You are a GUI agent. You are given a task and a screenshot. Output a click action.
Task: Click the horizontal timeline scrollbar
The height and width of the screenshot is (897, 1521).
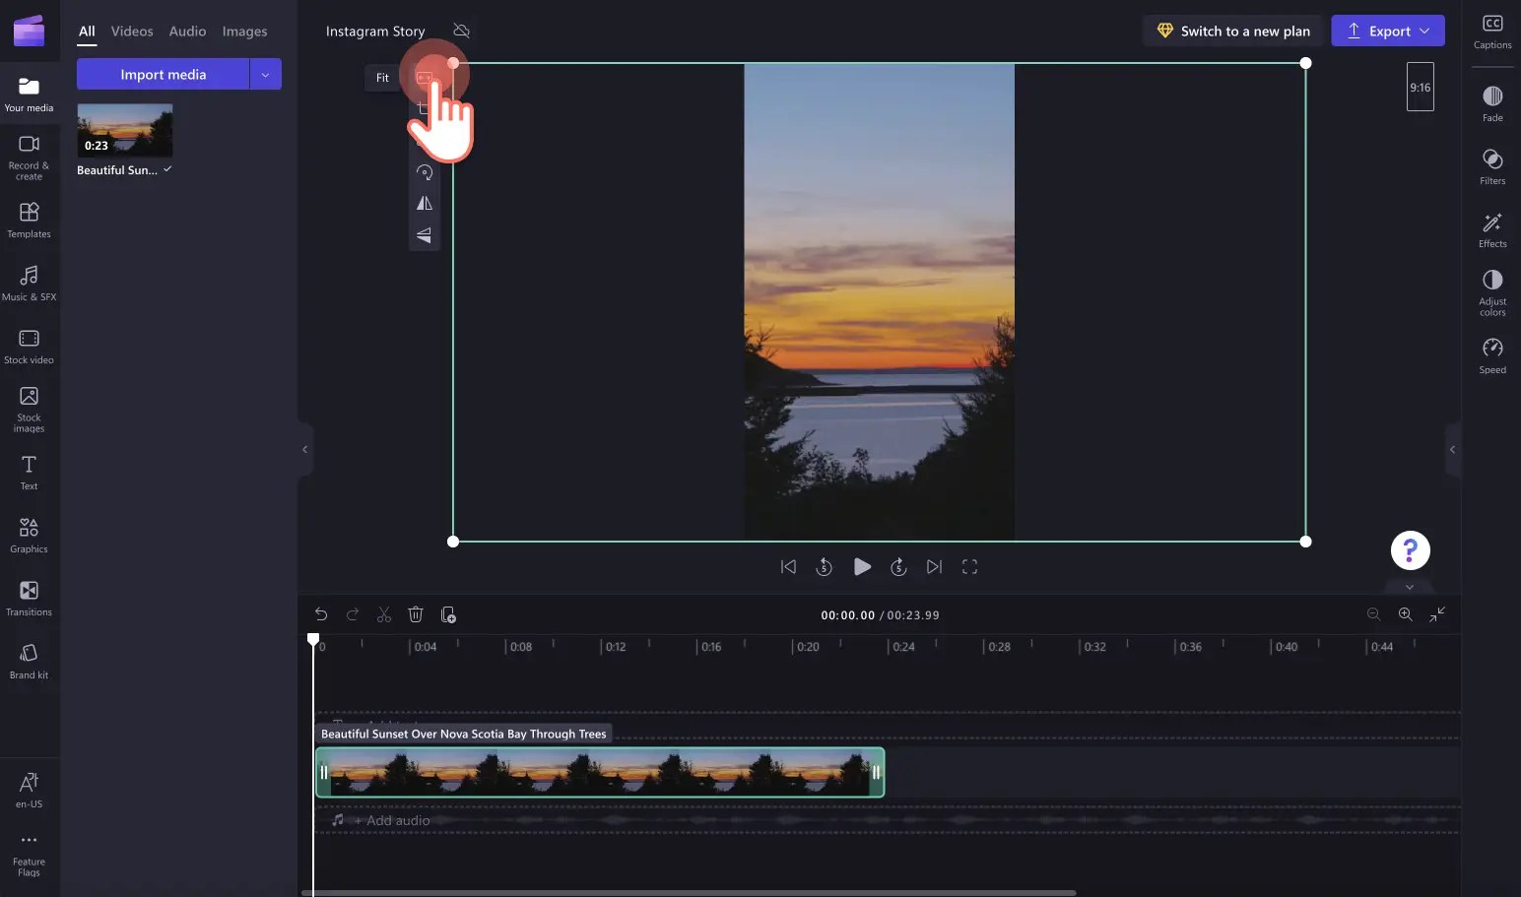click(688, 893)
